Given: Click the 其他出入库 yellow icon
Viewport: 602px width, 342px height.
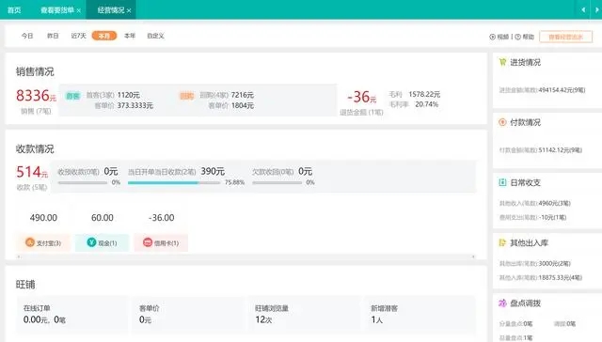Looking at the screenshot, I should [502, 242].
